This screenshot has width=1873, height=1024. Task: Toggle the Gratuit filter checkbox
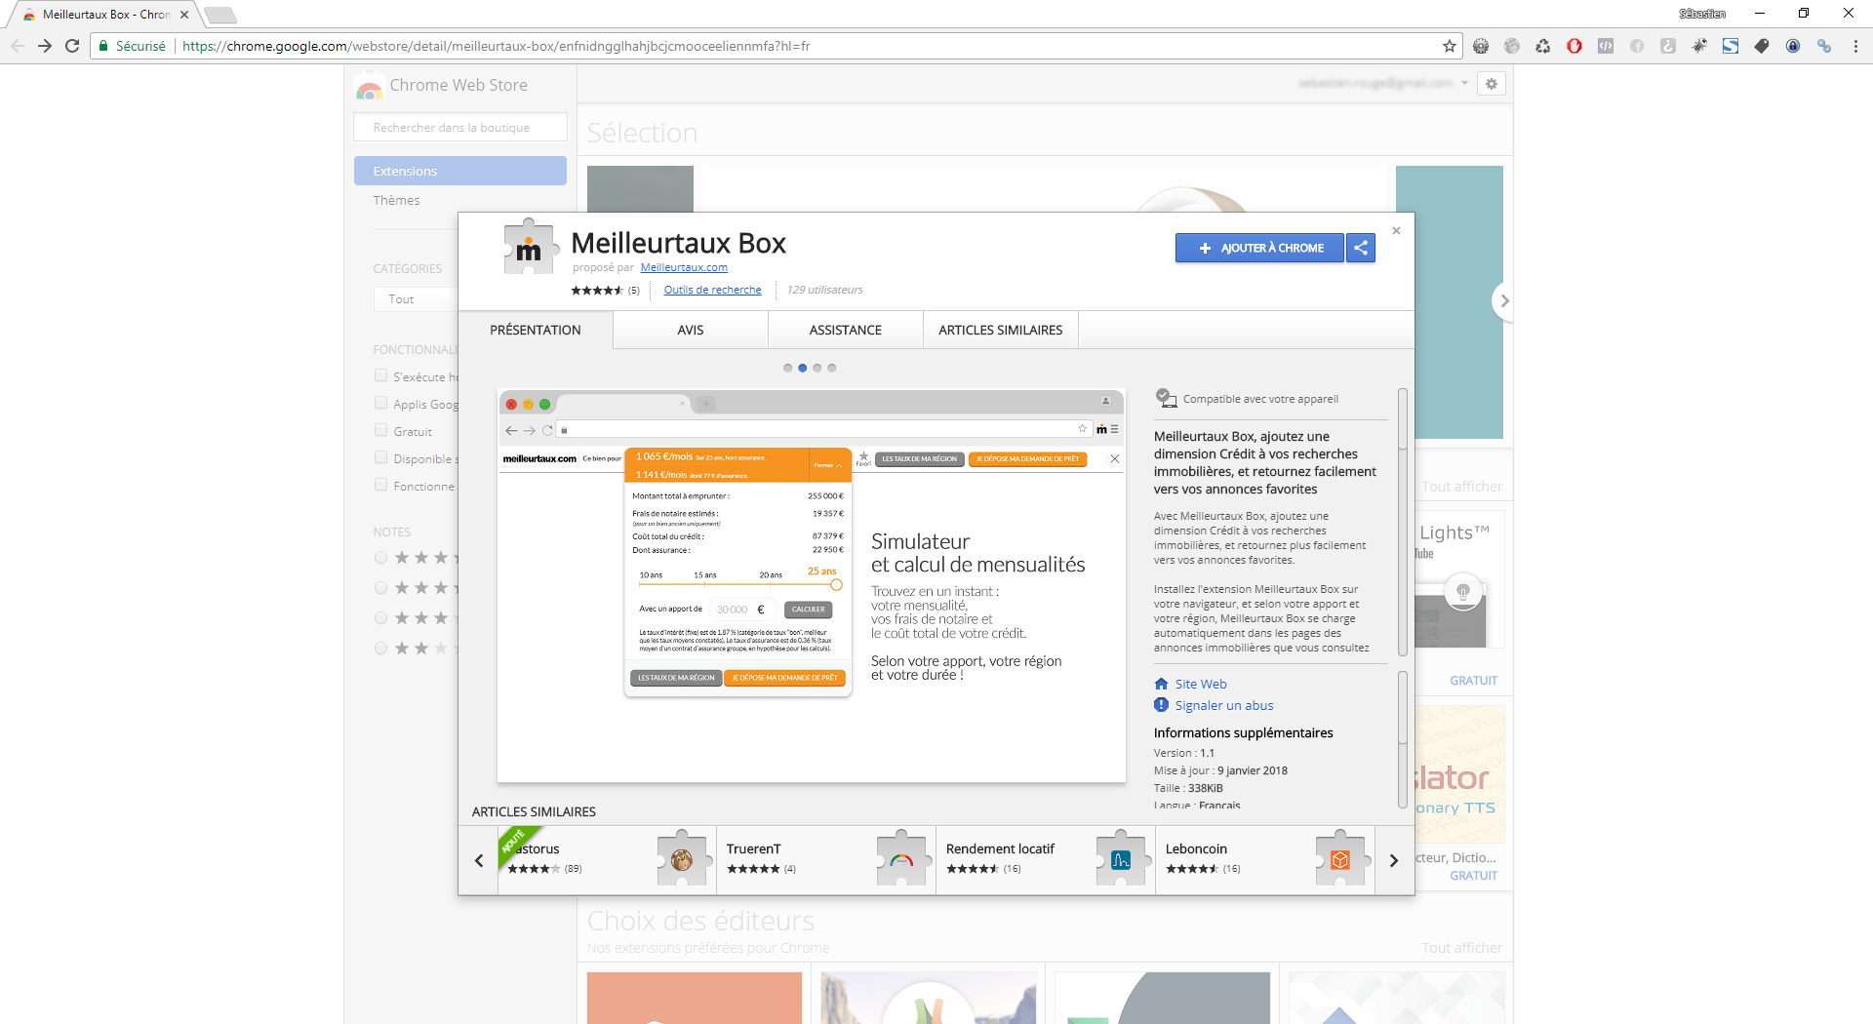381,431
